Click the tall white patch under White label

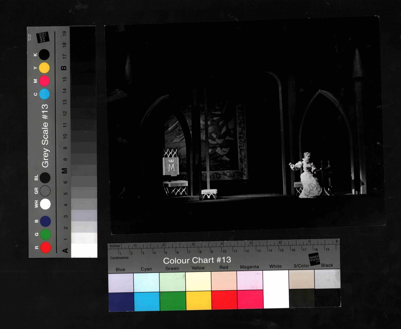276,289
